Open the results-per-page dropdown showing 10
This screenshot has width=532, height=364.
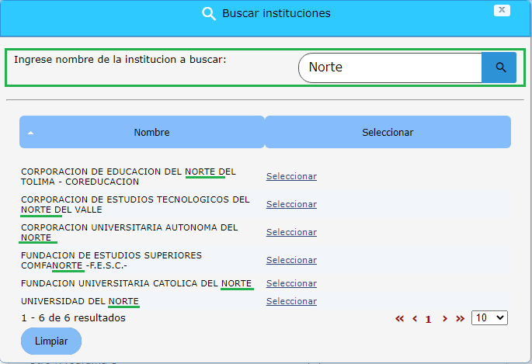click(489, 317)
